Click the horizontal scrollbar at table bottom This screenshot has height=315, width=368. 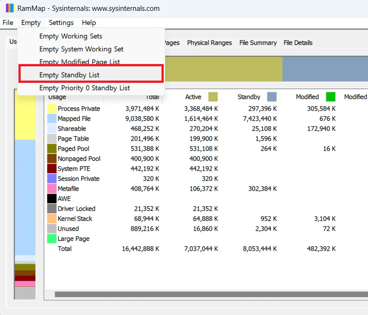(211, 294)
